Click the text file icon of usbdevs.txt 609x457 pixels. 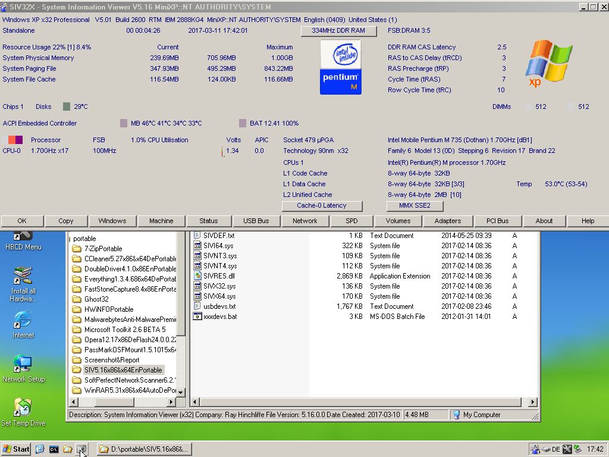click(197, 306)
